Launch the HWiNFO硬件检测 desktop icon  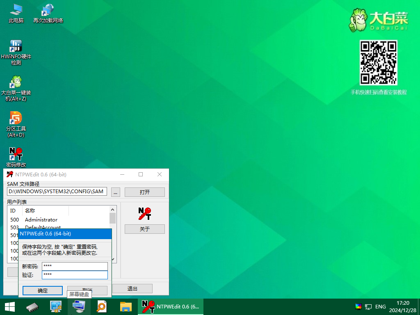click(16, 48)
